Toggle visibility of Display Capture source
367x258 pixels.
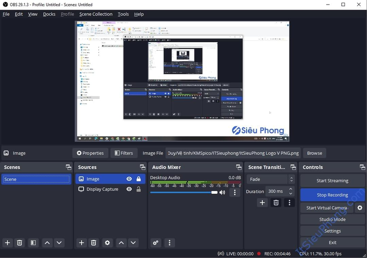(129, 189)
